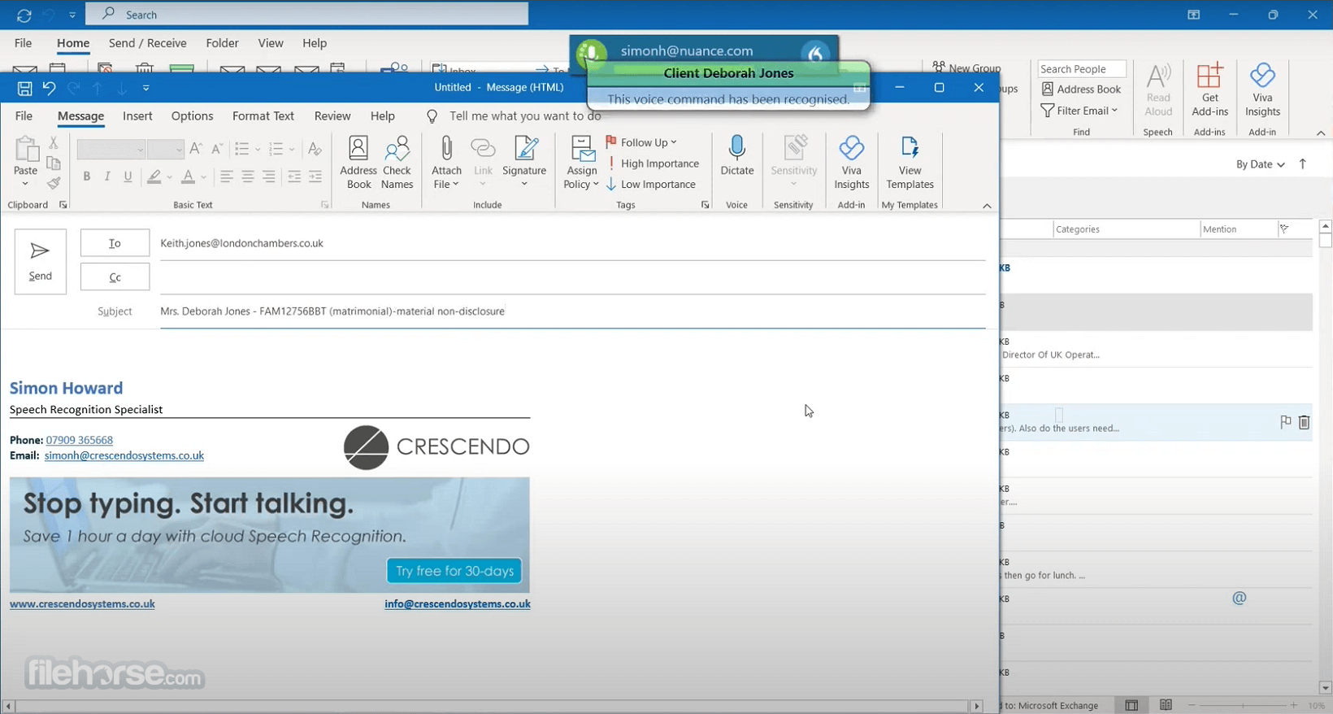This screenshot has width=1333, height=714.
Task: Delete the highlighted inbox message with trash icon
Action: point(1304,422)
